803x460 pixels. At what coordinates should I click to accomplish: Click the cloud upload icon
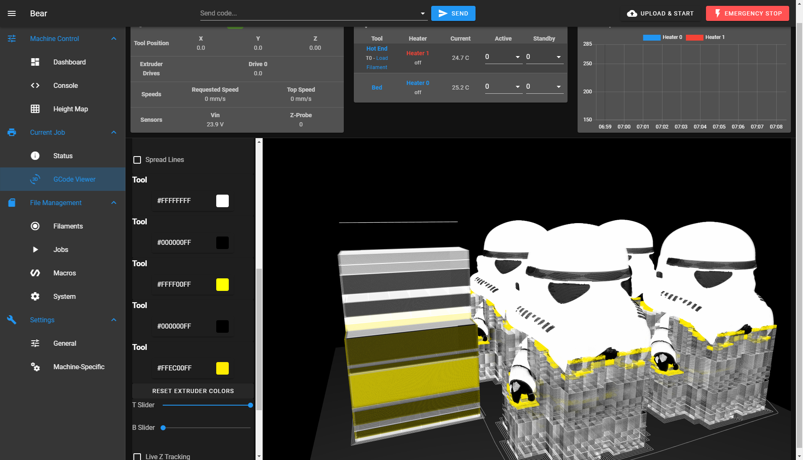click(x=632, y=13)
